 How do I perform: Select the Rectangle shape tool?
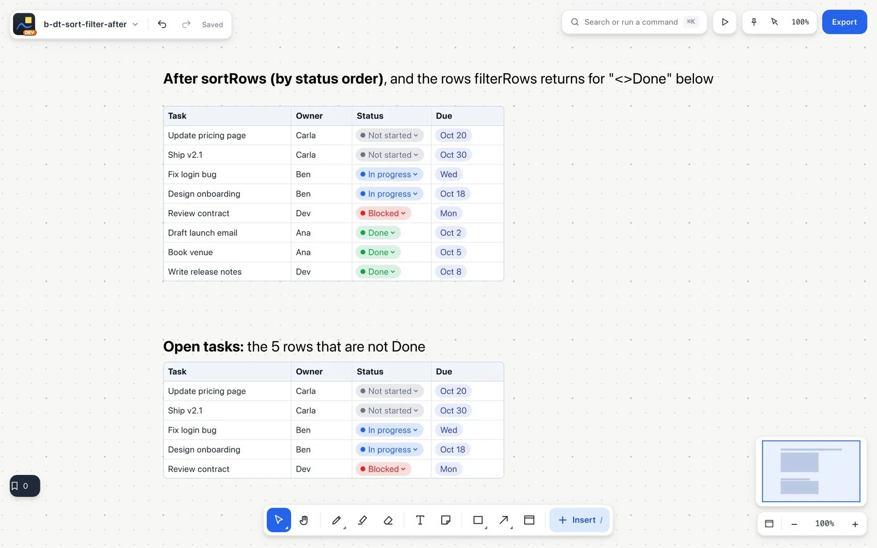478,520
